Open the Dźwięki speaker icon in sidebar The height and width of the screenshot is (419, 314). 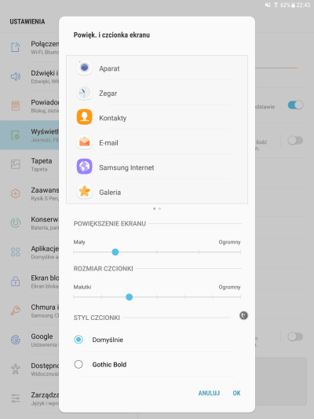coord(16,76)
